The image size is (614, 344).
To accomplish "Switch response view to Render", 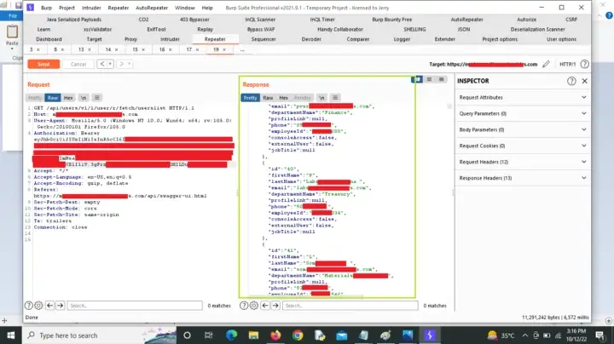I will 302,98.
